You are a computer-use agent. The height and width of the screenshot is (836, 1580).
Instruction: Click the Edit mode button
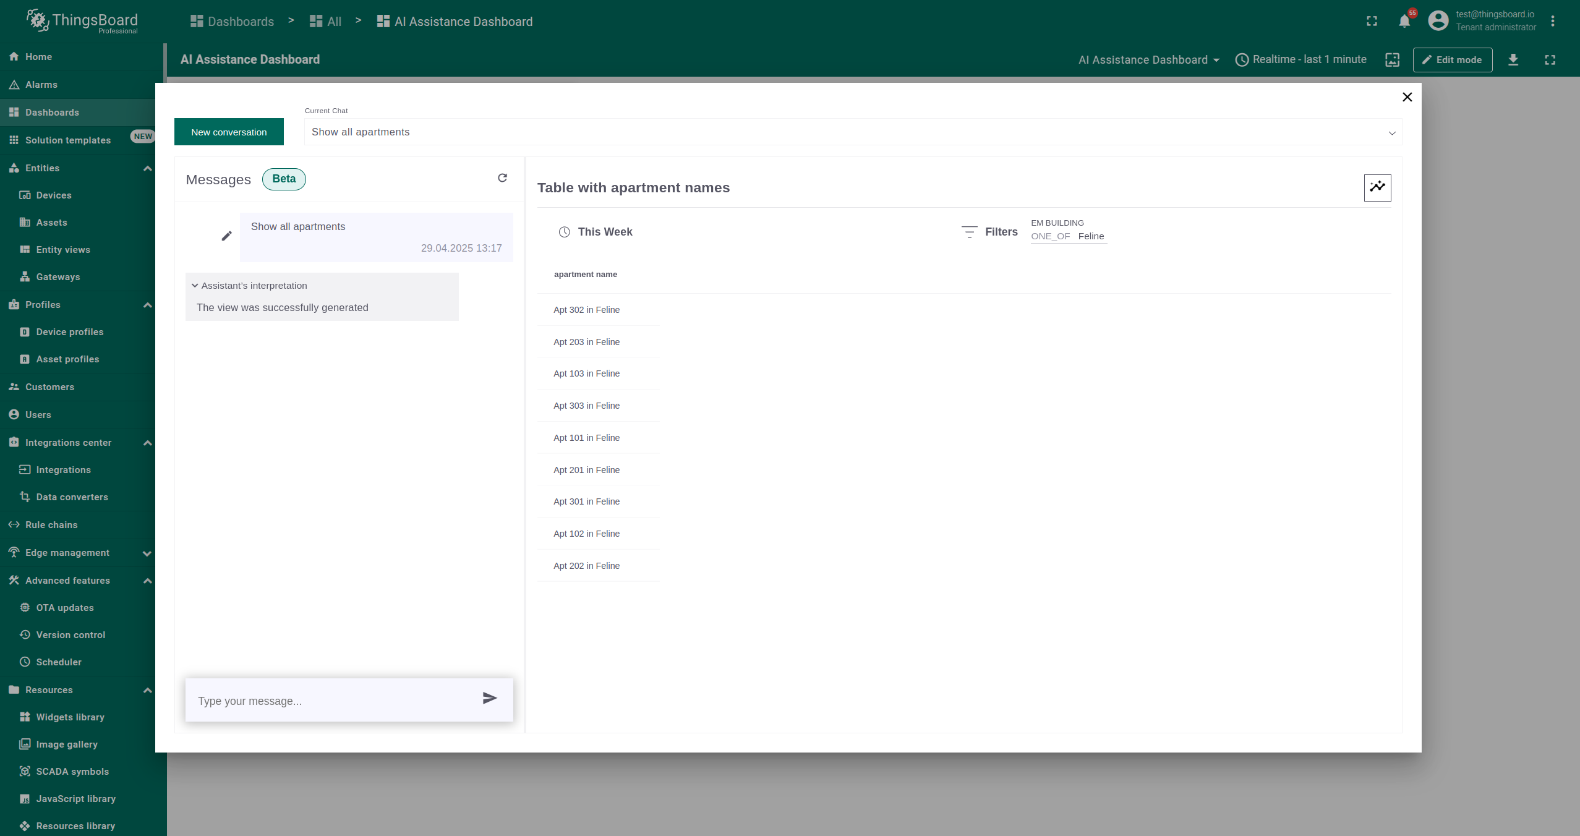point(1452,60)
